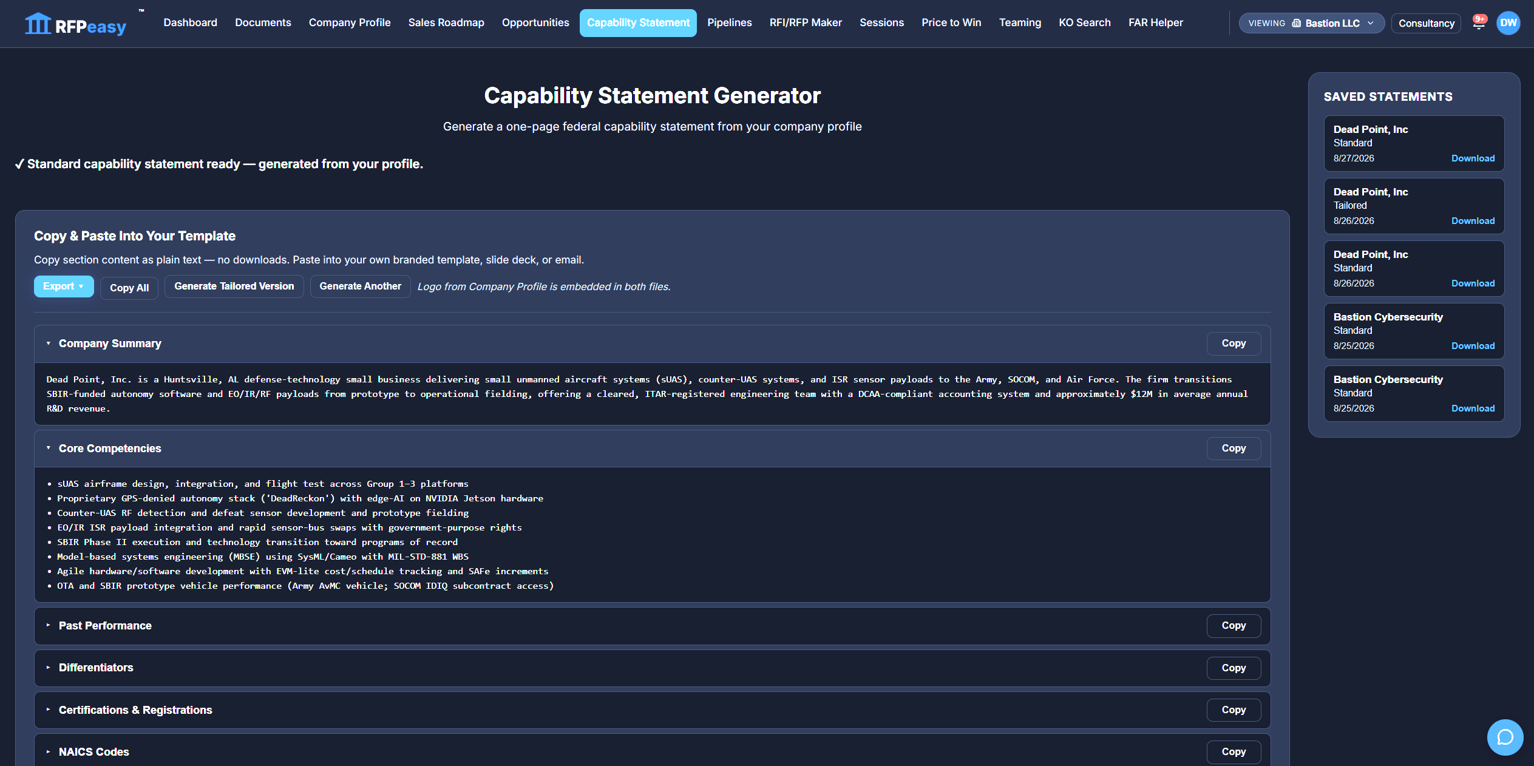Switch to Sales Roadmap tab
The width and height of the screenshot is (1534, 766).
coord(446,23)
